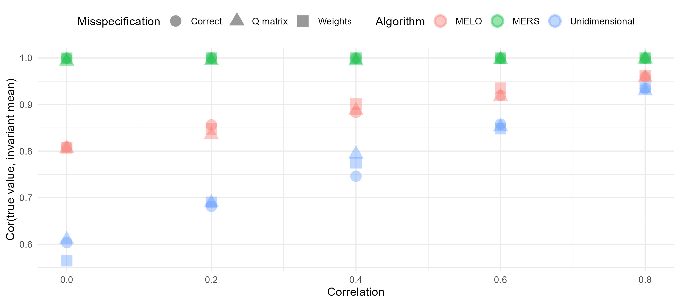
Task: Click the y-axis title "Cor(true value, invariant mean)"
Action: [x=11, y=159]
